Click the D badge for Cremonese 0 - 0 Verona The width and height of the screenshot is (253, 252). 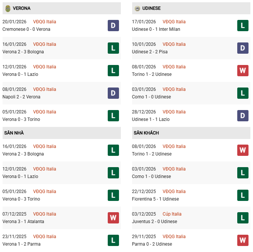click(113, 26)
